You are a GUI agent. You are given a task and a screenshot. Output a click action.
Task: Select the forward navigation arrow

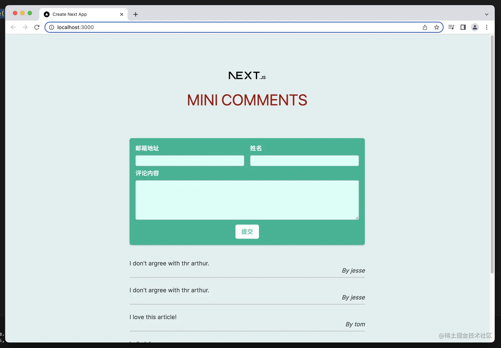pos(25,27)
